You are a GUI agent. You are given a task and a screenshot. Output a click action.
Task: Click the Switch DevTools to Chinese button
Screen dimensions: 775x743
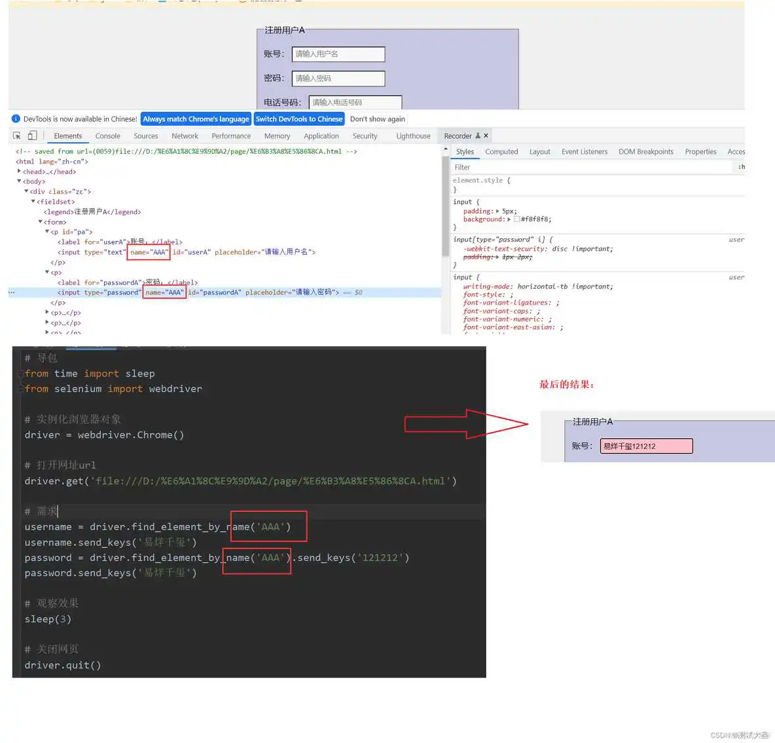click(299, 118)
